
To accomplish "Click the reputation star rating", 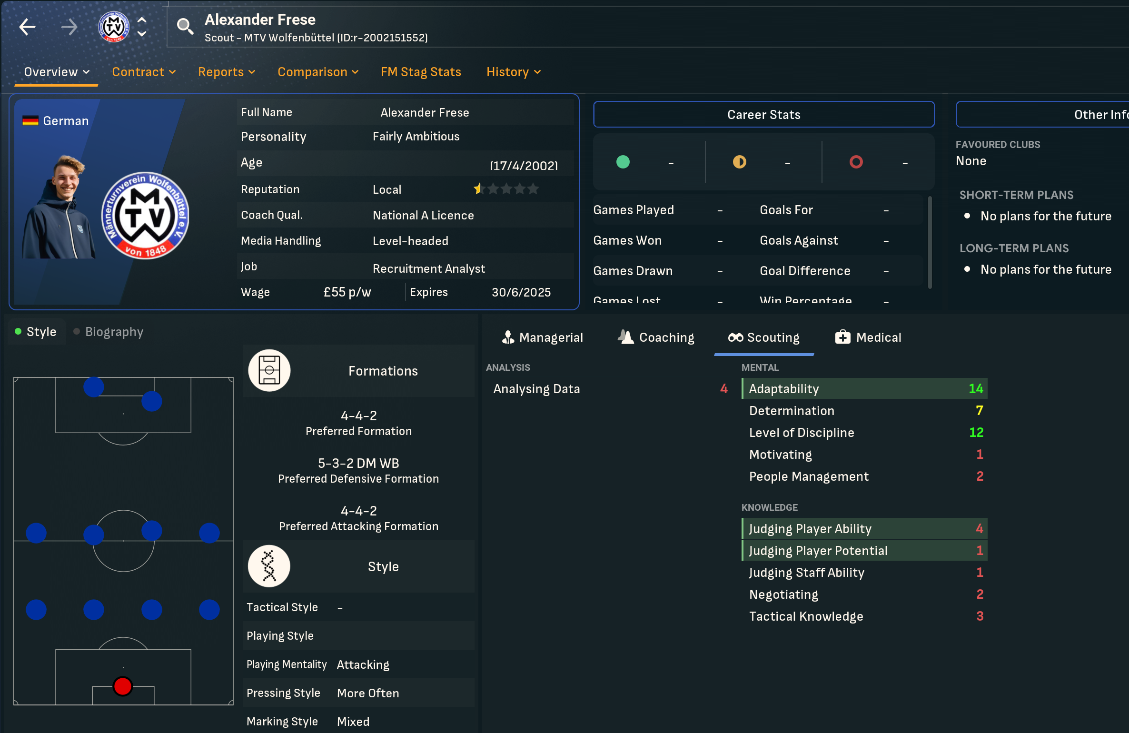I will click(506, 189).
